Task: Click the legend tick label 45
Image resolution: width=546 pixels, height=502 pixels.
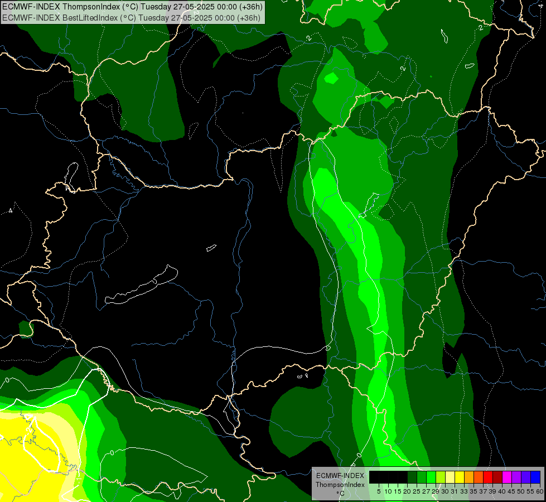Action: [511, 491]
